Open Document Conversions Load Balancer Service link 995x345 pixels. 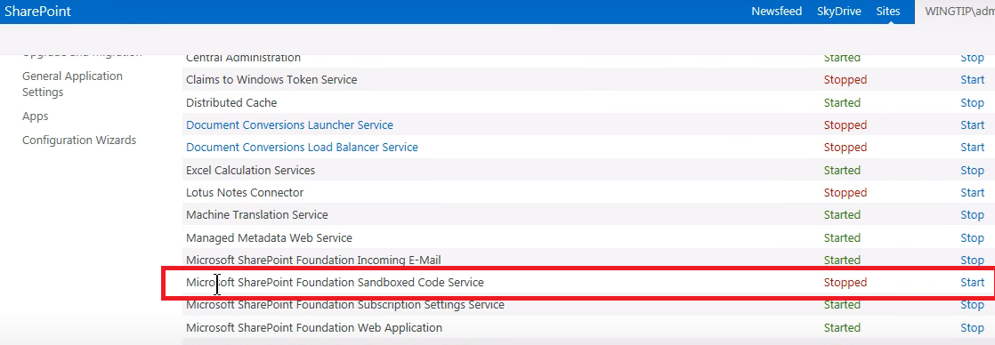[302, 148]
